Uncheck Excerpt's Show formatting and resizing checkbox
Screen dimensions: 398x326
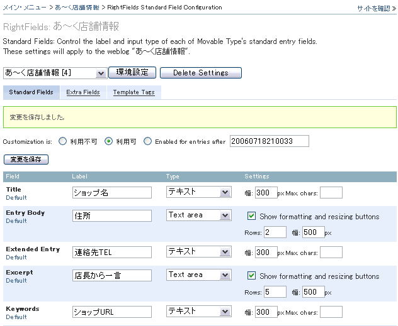[252, 276]
